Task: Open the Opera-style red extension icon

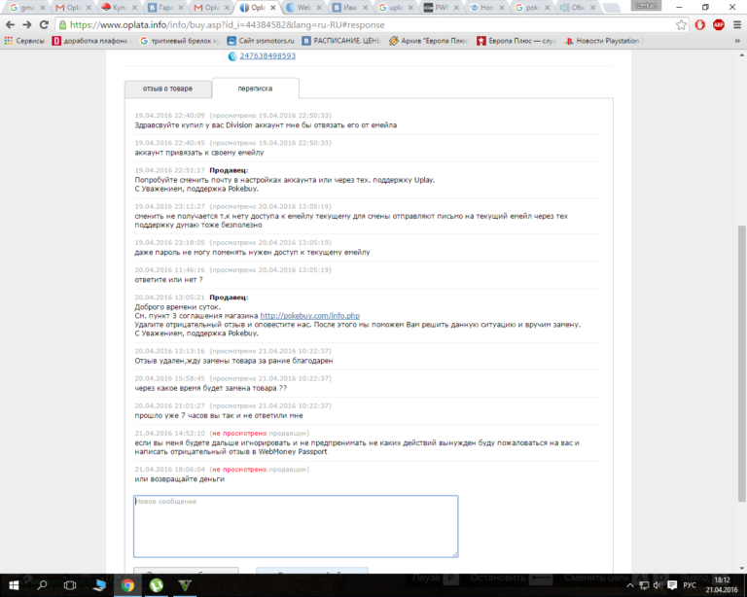Action: coord(700,24)
